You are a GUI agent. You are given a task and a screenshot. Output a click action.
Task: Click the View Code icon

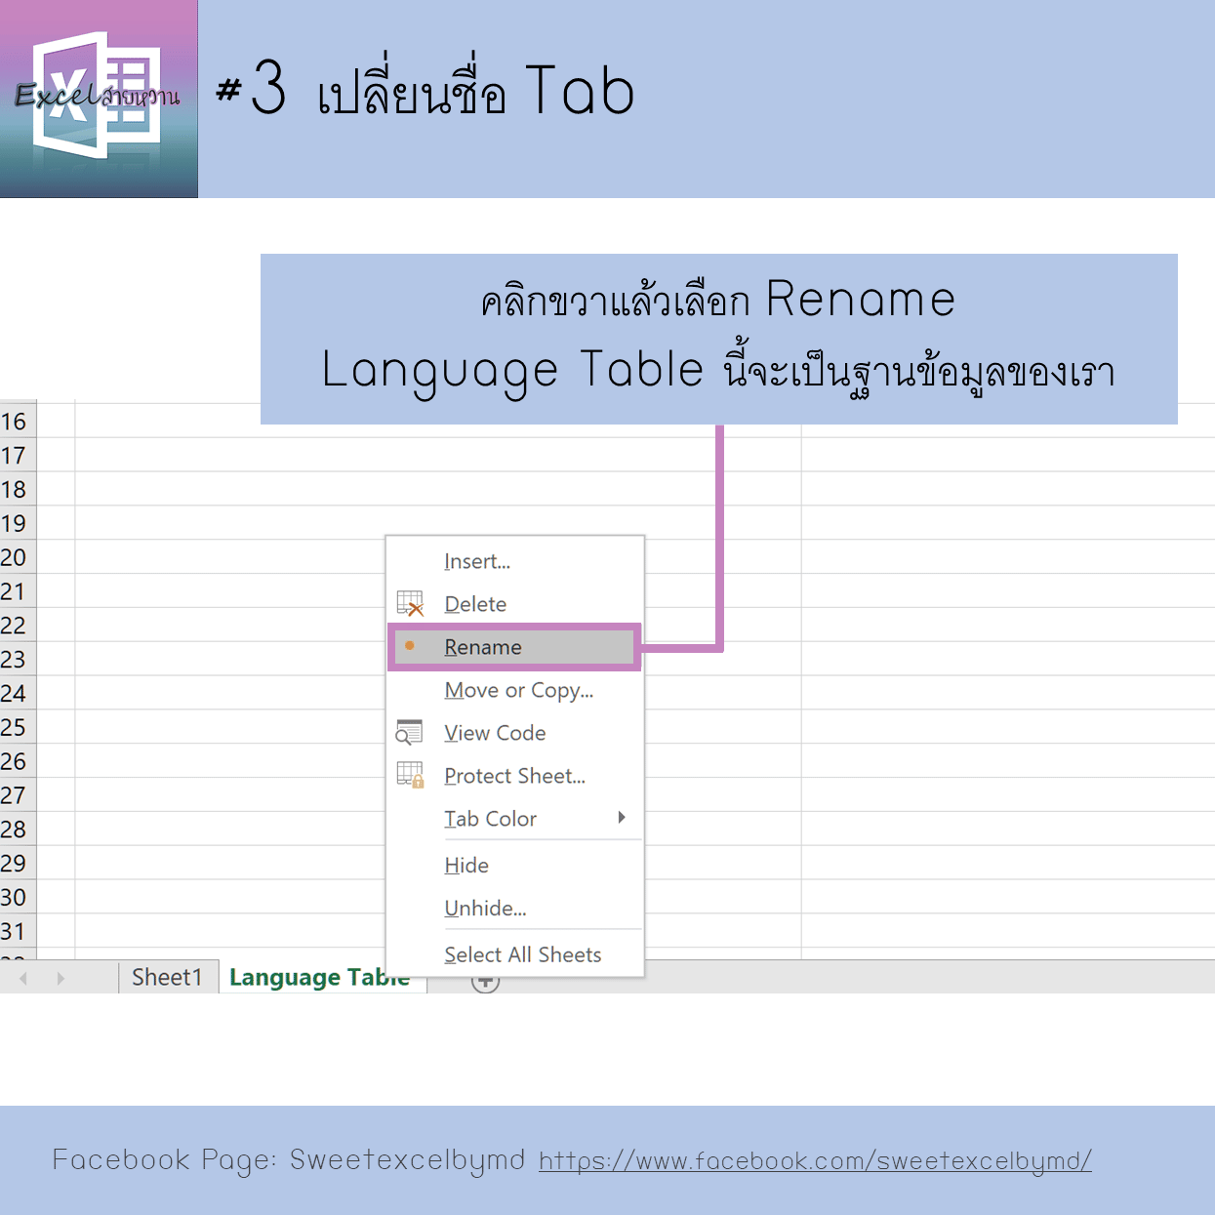pos(410,732)
